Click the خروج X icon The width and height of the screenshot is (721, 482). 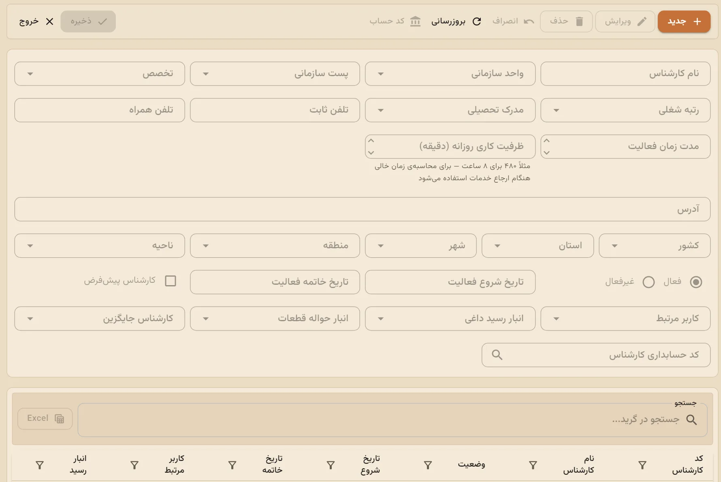point(49,21)
